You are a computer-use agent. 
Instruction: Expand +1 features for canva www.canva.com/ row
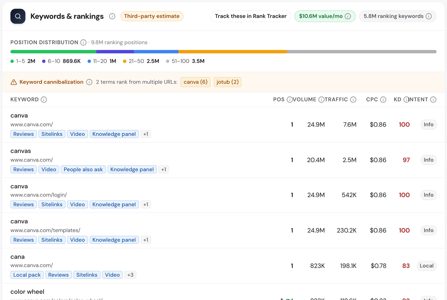click(146, 134)
